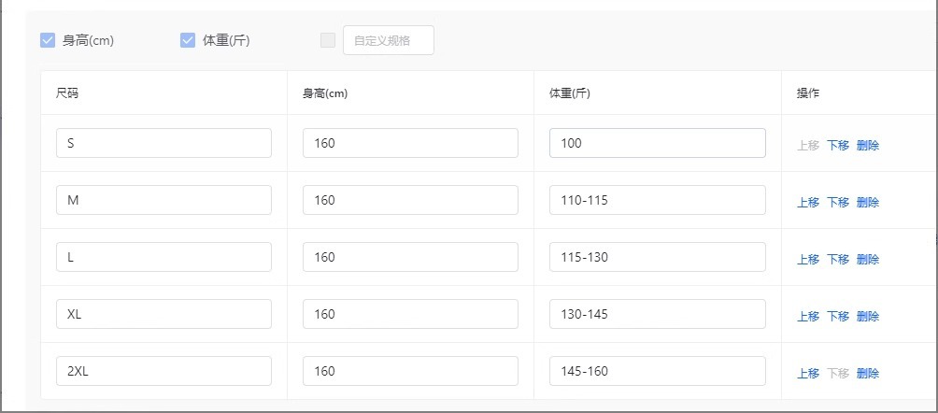Focus the 自定义规格 text field
938x413 pixels.
(x=389, y=40)
